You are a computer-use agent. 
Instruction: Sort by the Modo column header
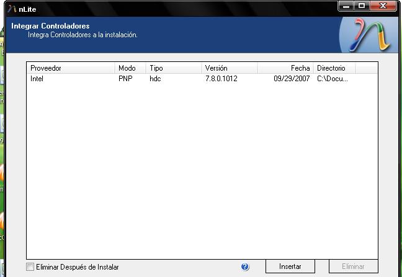coord(130,68)
